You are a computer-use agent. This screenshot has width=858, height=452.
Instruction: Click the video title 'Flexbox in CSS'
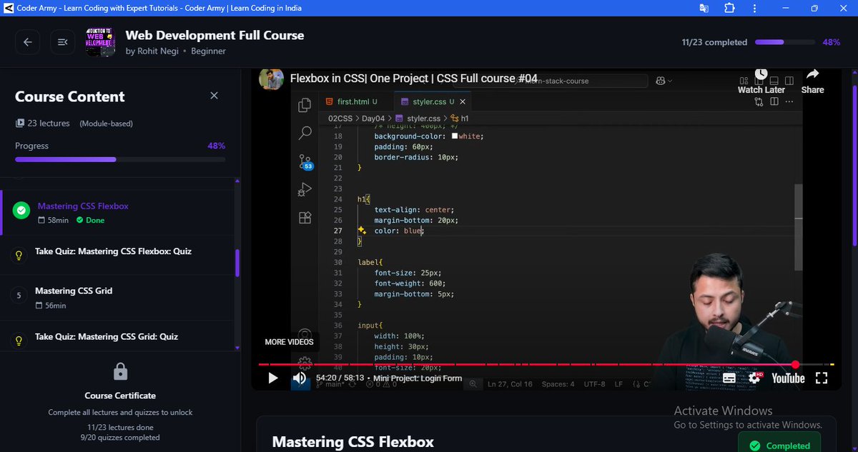(x=414, y=78)
